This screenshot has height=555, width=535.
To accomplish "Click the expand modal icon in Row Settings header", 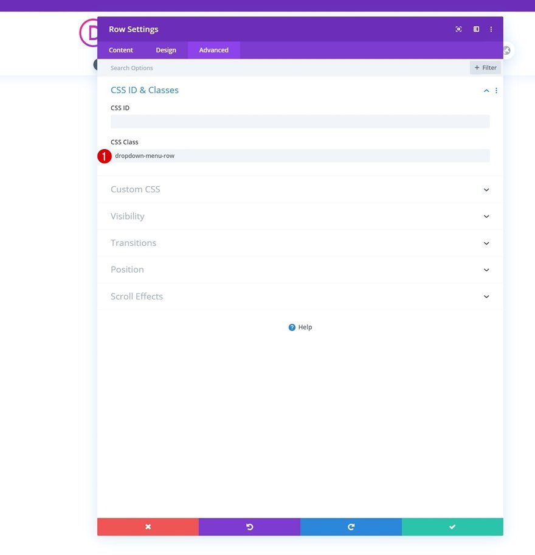I will (x=458, y=29).
